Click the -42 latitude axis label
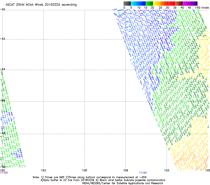 (x=3, y=38)
